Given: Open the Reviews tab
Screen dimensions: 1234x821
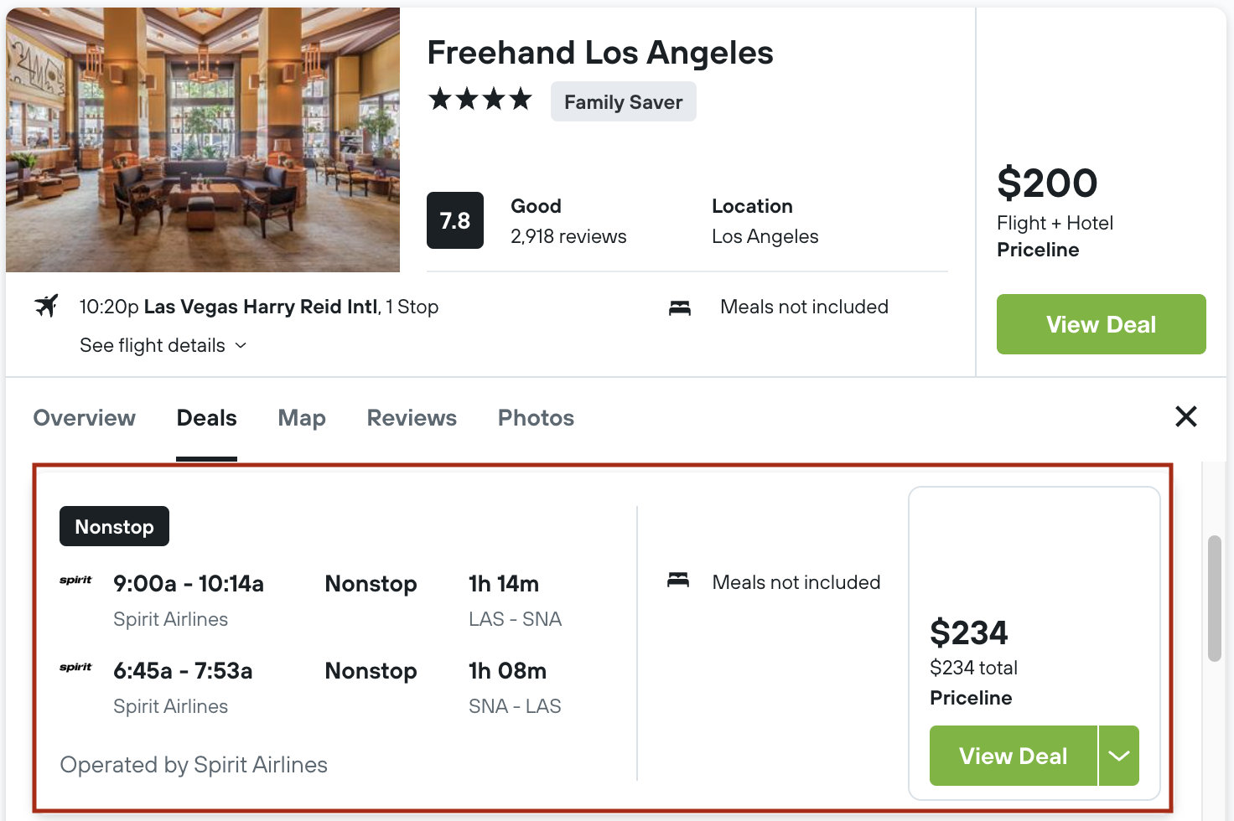Looking at the screenshot, I should (412, 418).
